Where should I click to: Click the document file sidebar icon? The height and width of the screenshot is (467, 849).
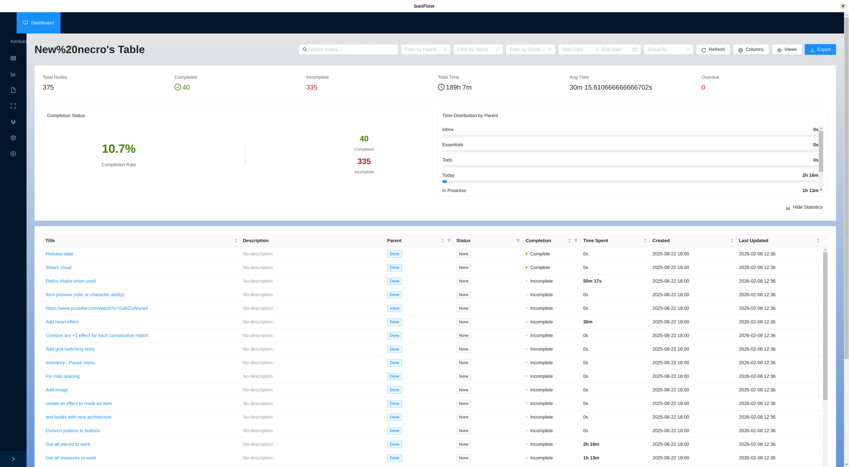(13, 90)
